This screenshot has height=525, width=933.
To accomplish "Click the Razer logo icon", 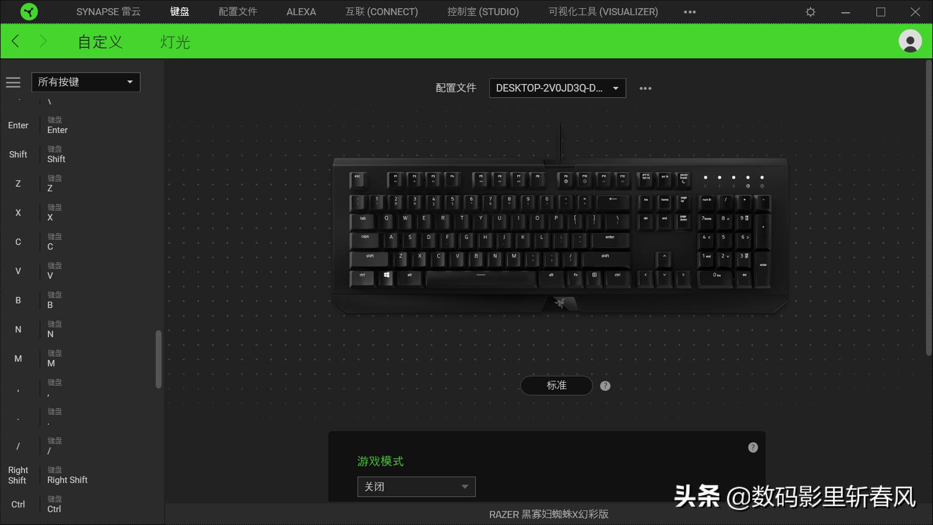I will (29, 12).
